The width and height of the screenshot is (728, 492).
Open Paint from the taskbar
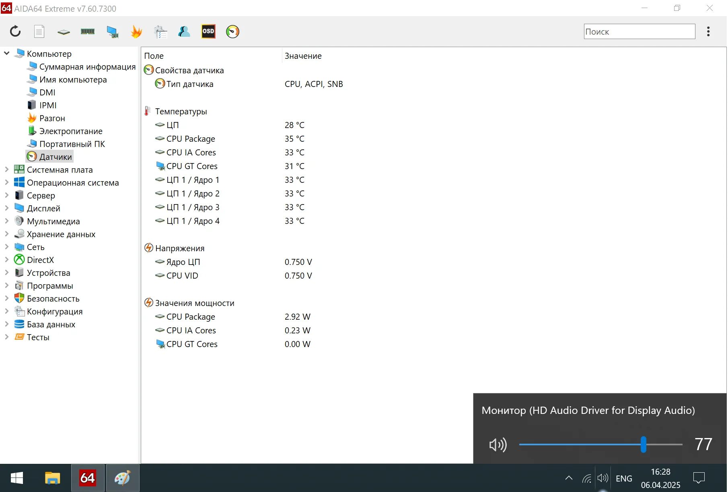(x=123, y=478)
